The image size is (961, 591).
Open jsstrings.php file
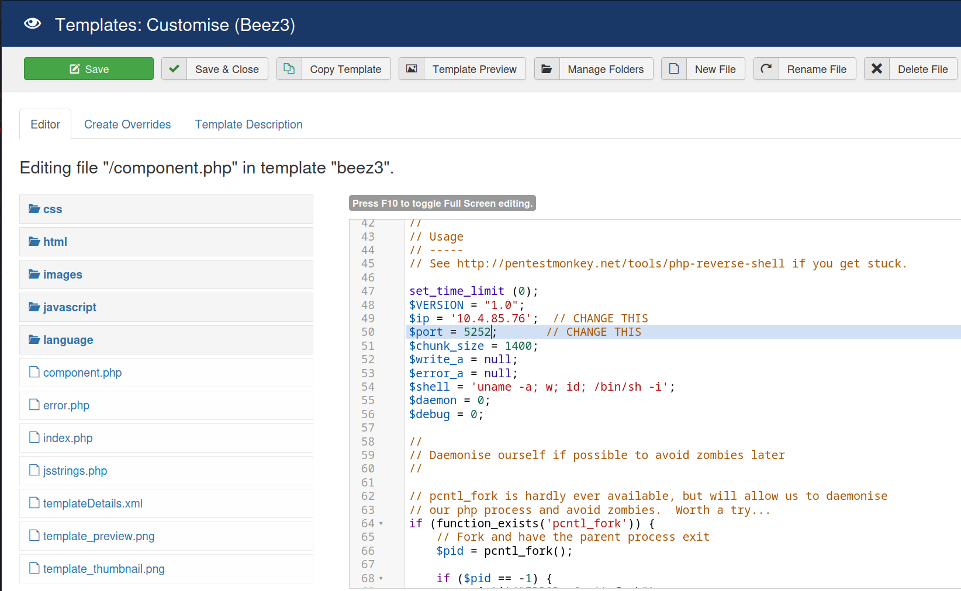click(166, 471)
